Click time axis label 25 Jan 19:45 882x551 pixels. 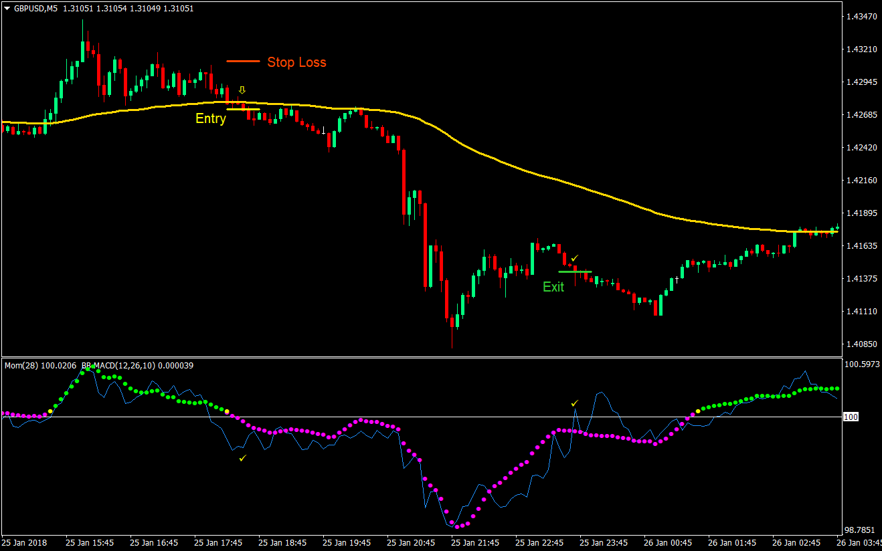click(347, 542)
